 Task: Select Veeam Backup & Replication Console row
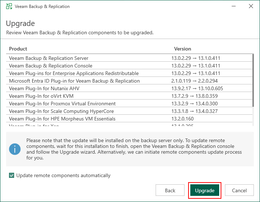pyautogui.click(x=129, y=66)
